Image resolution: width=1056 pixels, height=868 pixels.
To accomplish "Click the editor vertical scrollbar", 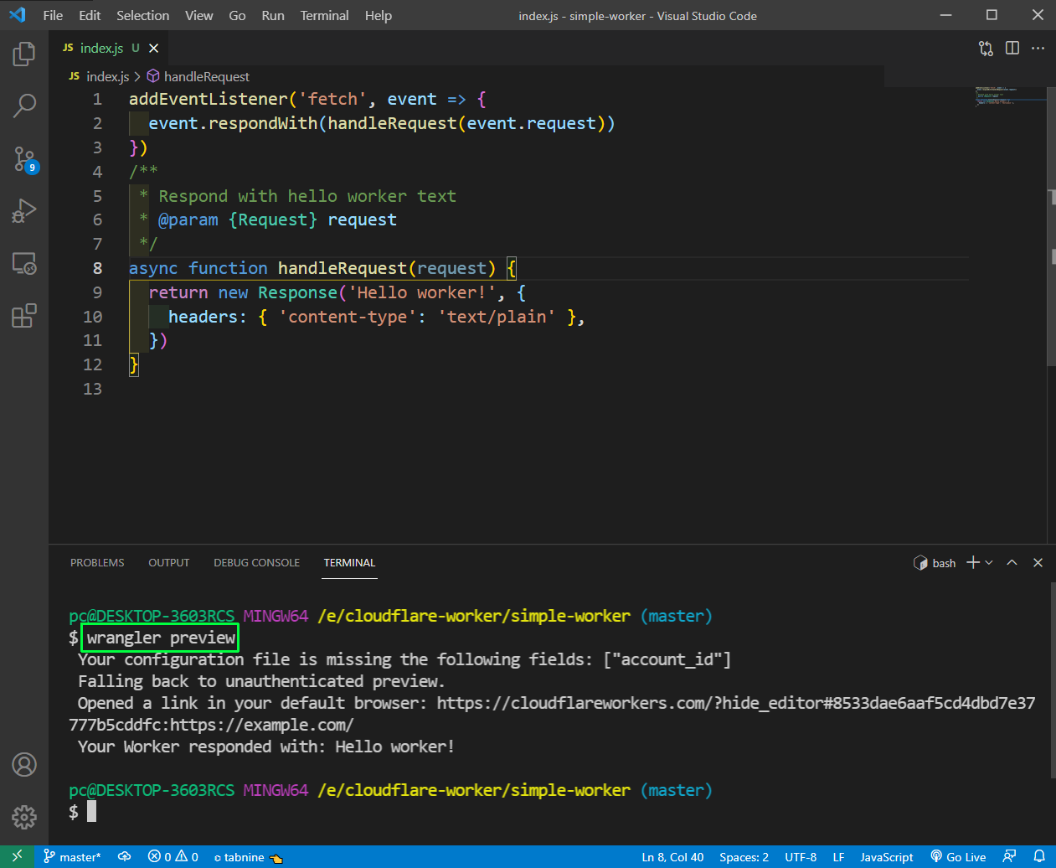I will (x=1051, y=226).
